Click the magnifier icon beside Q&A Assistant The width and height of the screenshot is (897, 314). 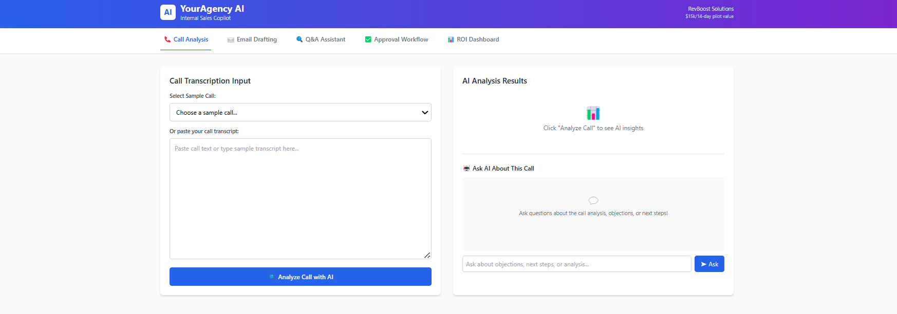pyautogui.click(x=300, y=39)
